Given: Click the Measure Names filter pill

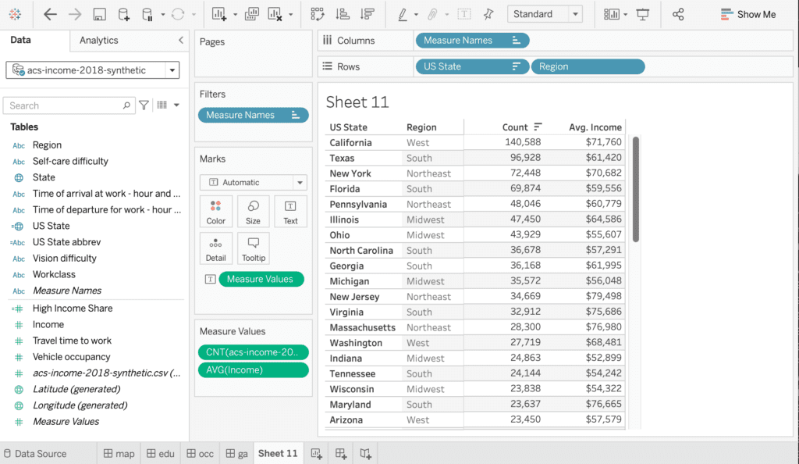Looking at the screenshot, I should 254,116.
